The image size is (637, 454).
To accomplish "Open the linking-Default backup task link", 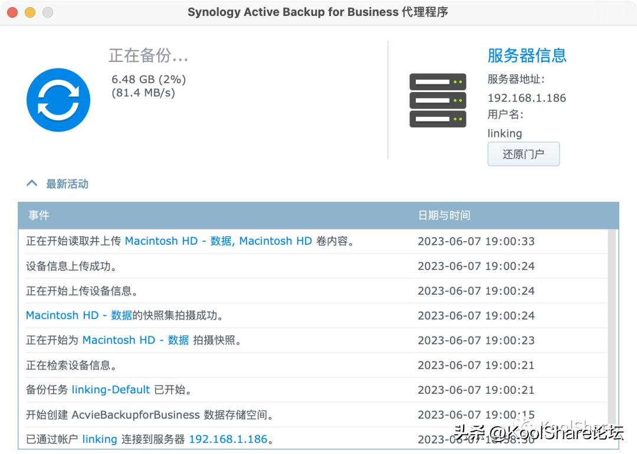I will pos(110,389).
